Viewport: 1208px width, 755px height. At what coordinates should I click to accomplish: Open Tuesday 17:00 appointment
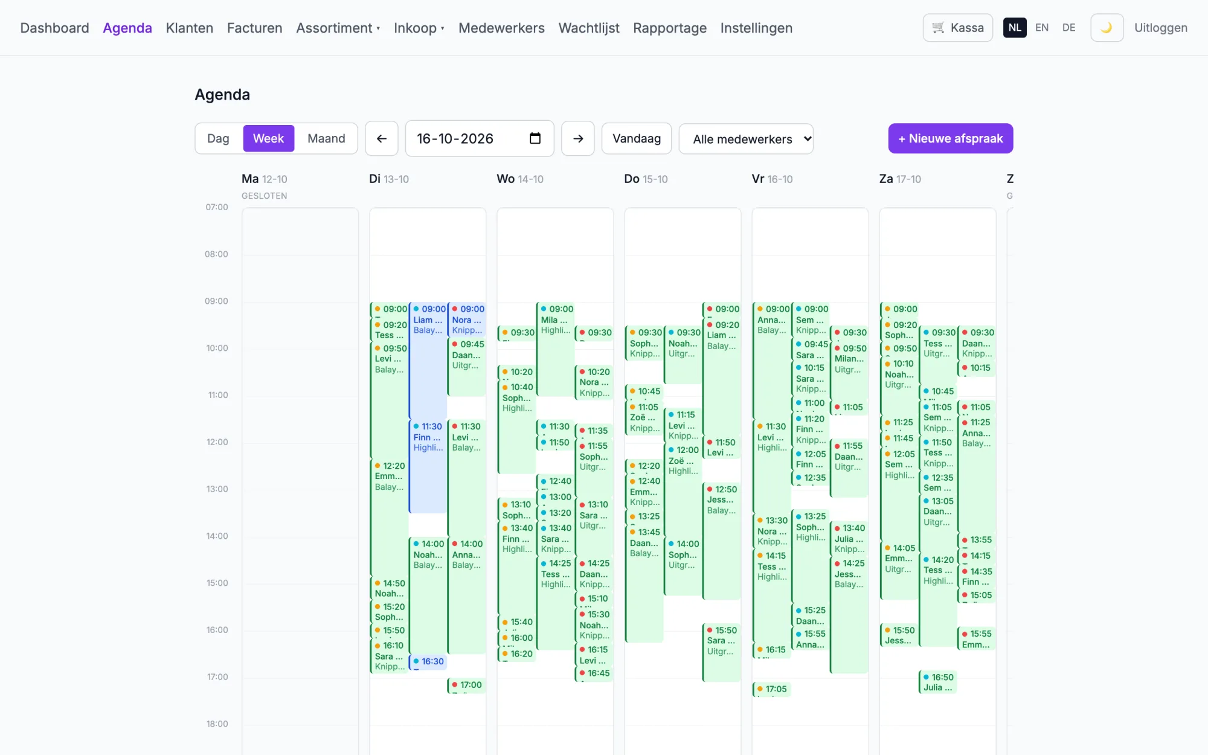pyautogui.click(x=467, y=686)
